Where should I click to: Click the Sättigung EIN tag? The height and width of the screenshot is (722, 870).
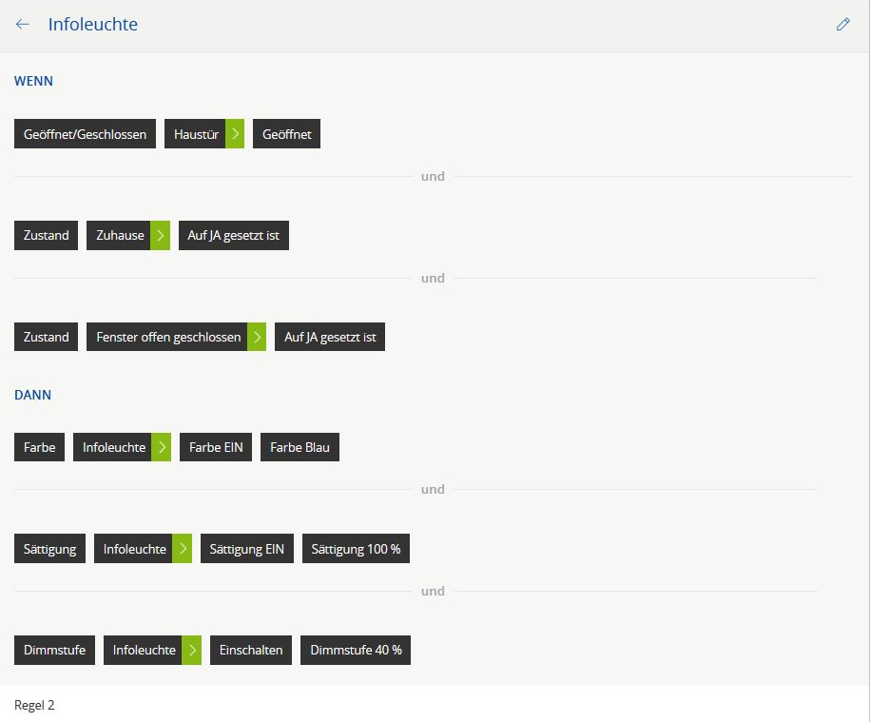click(246, 549)
